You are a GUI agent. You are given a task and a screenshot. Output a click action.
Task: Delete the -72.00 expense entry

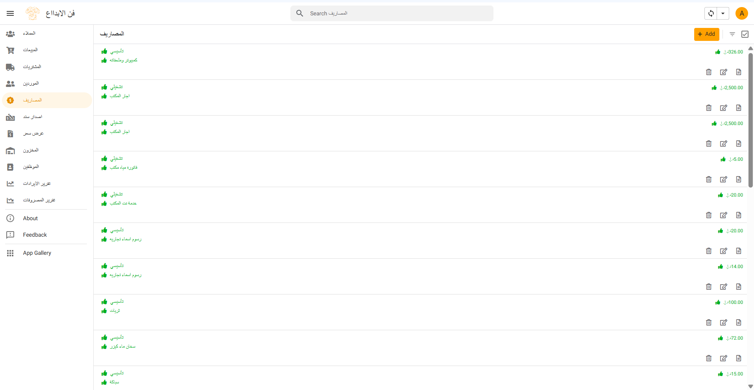(x=708, y=358)
